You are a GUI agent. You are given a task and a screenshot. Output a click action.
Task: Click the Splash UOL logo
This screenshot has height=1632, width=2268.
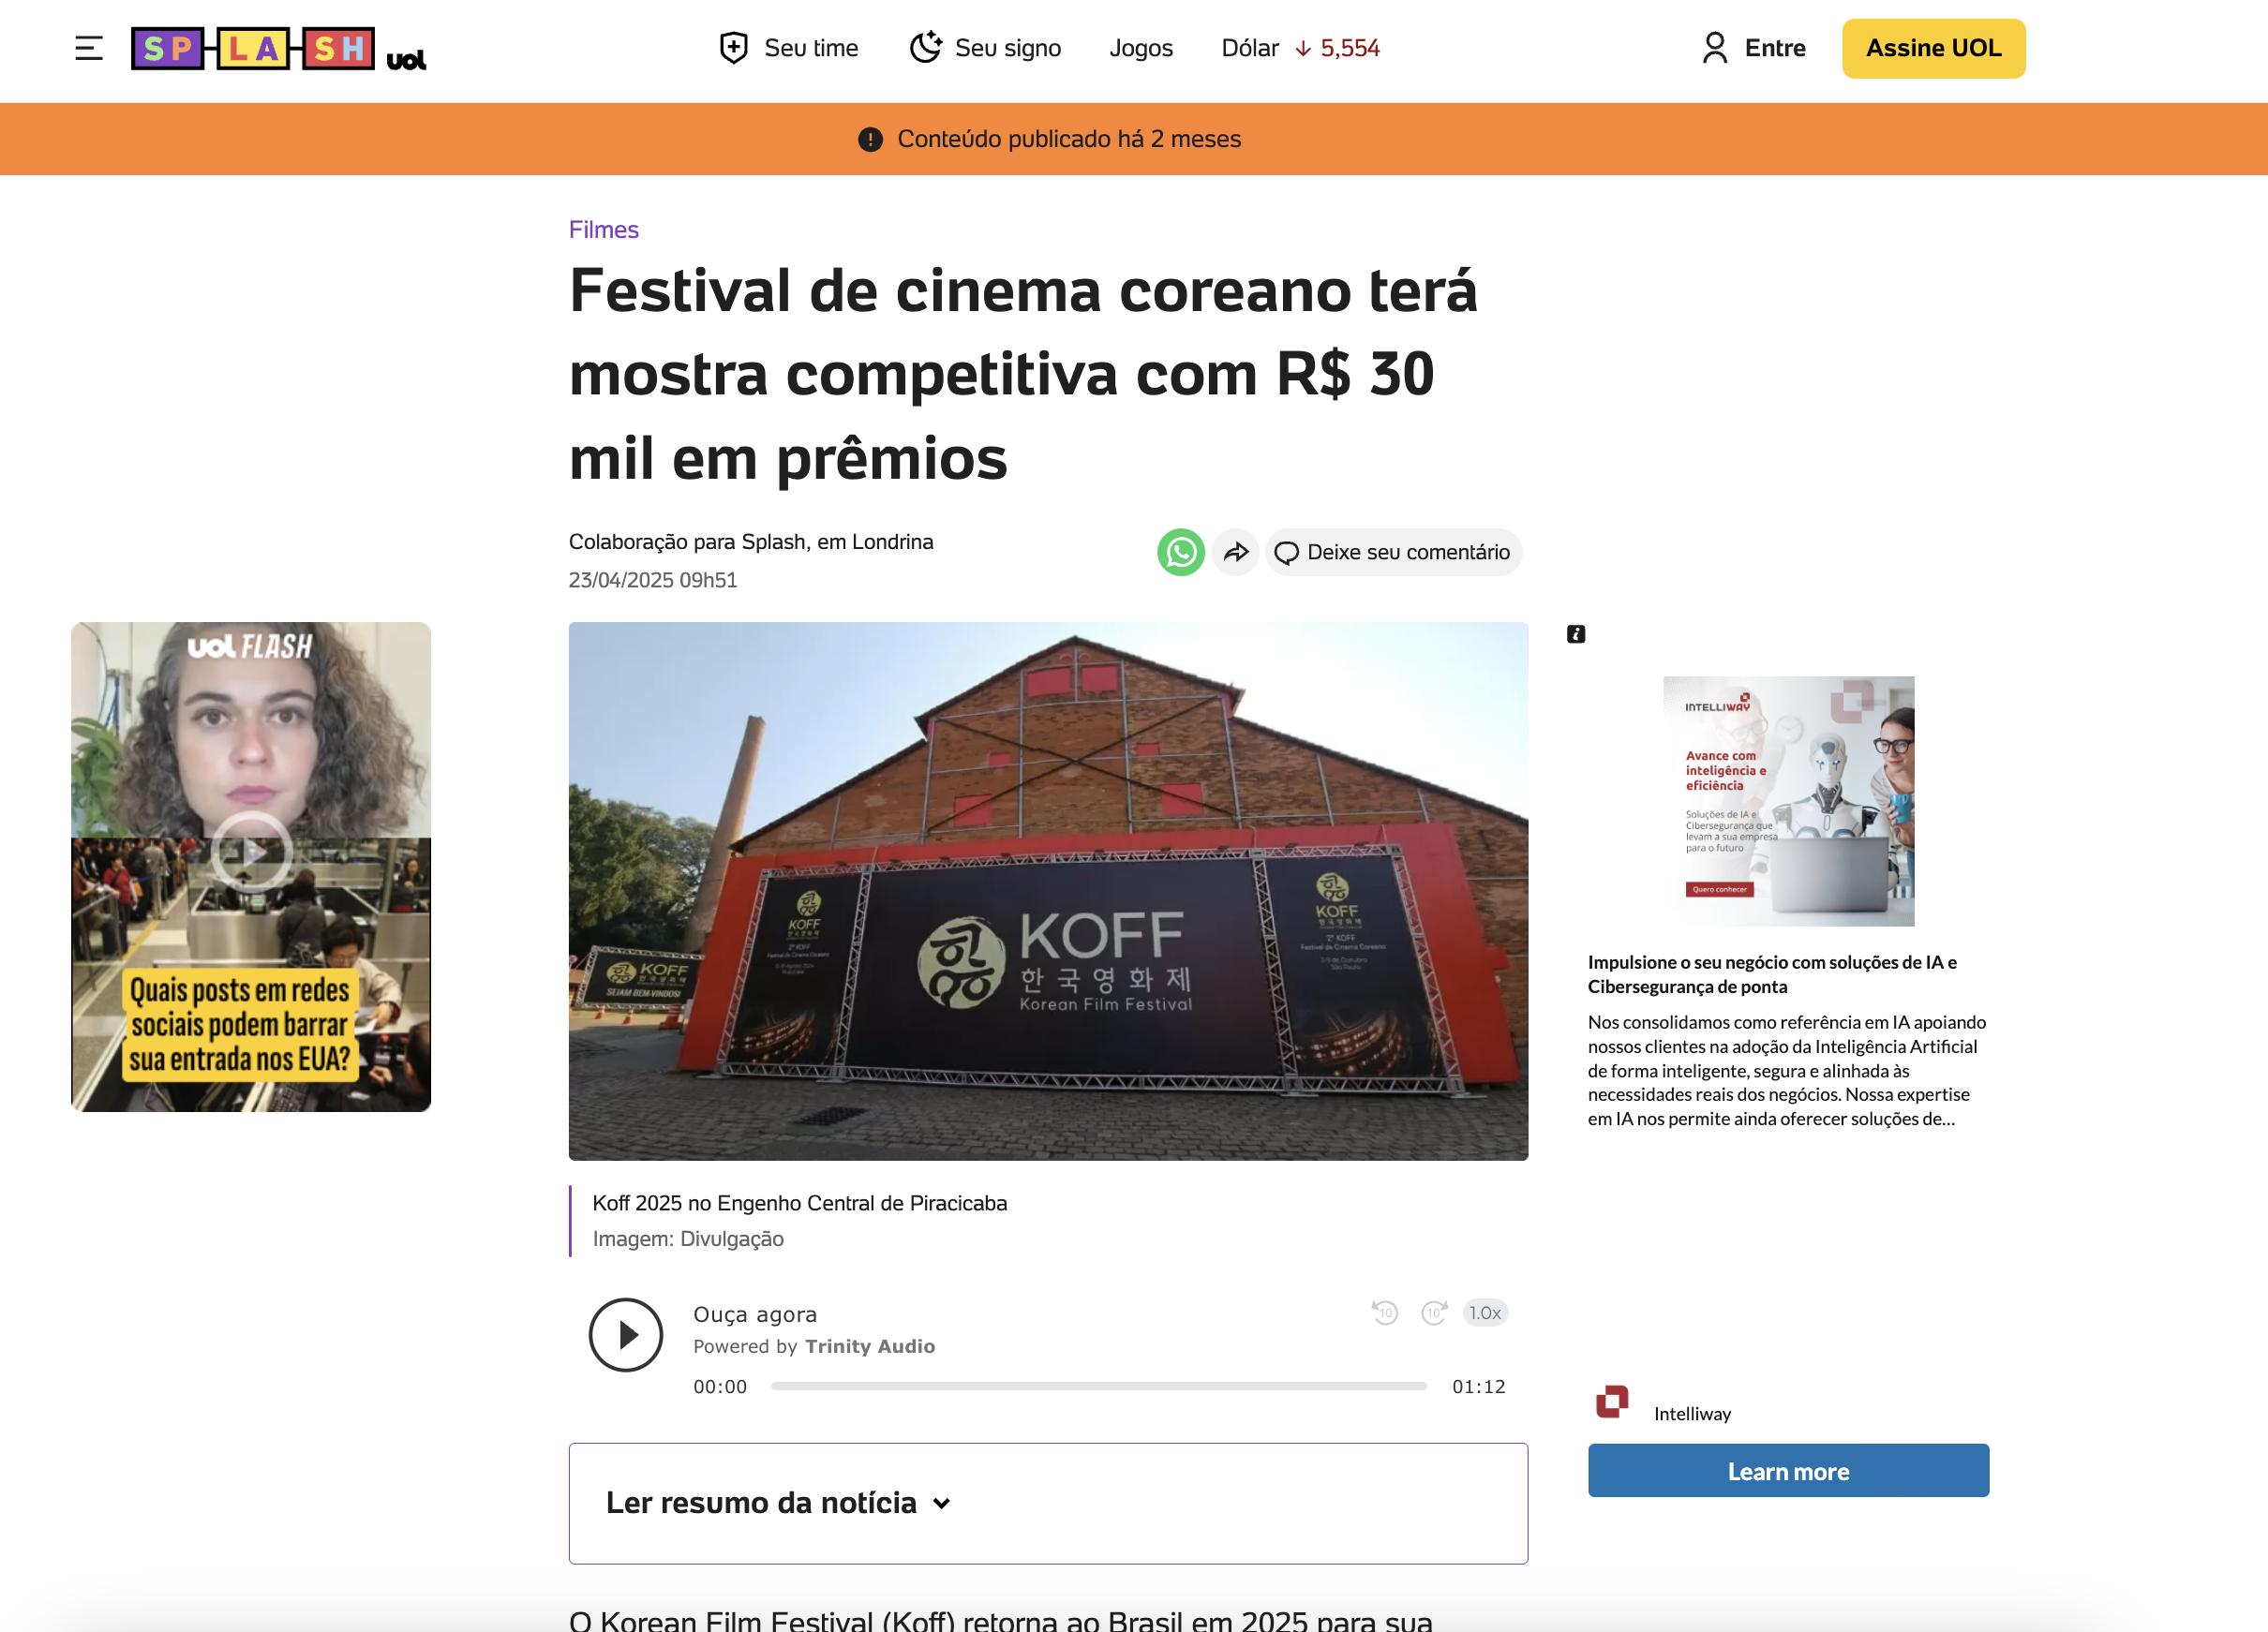pyautogui.click(x=279, y=49)
